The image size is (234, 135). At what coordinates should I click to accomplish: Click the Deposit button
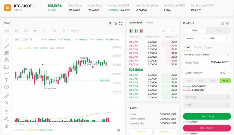[165, 131]
